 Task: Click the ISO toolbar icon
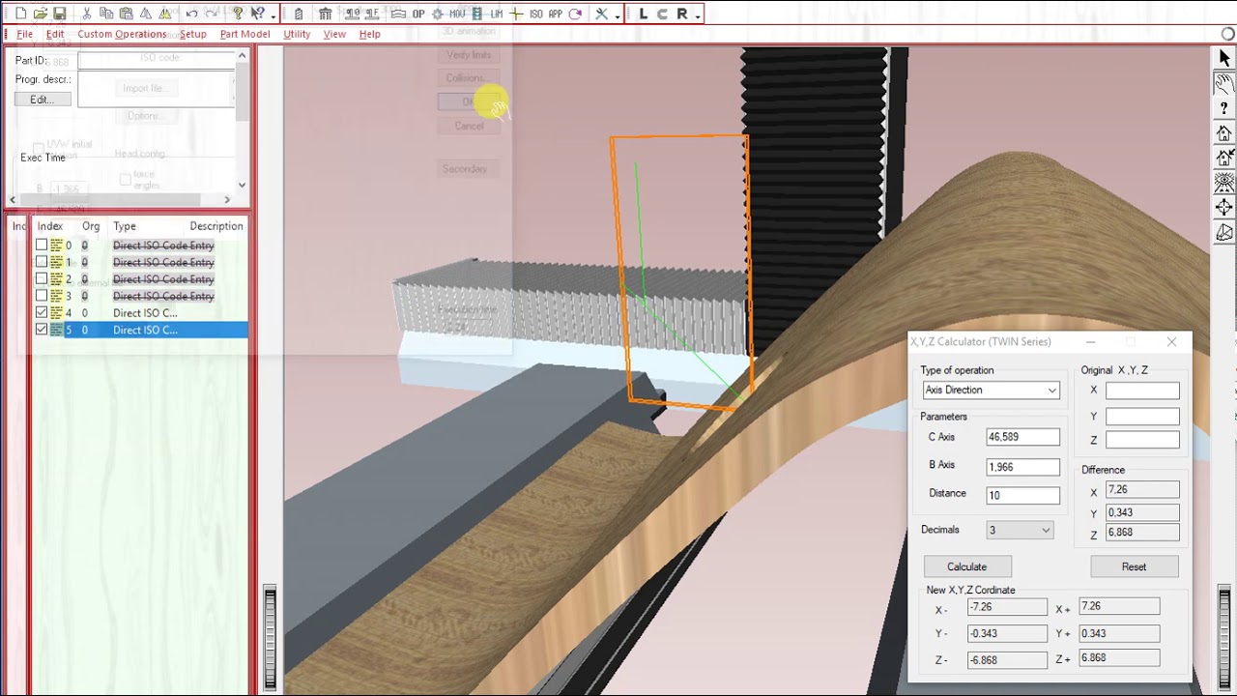click(535, 14)
